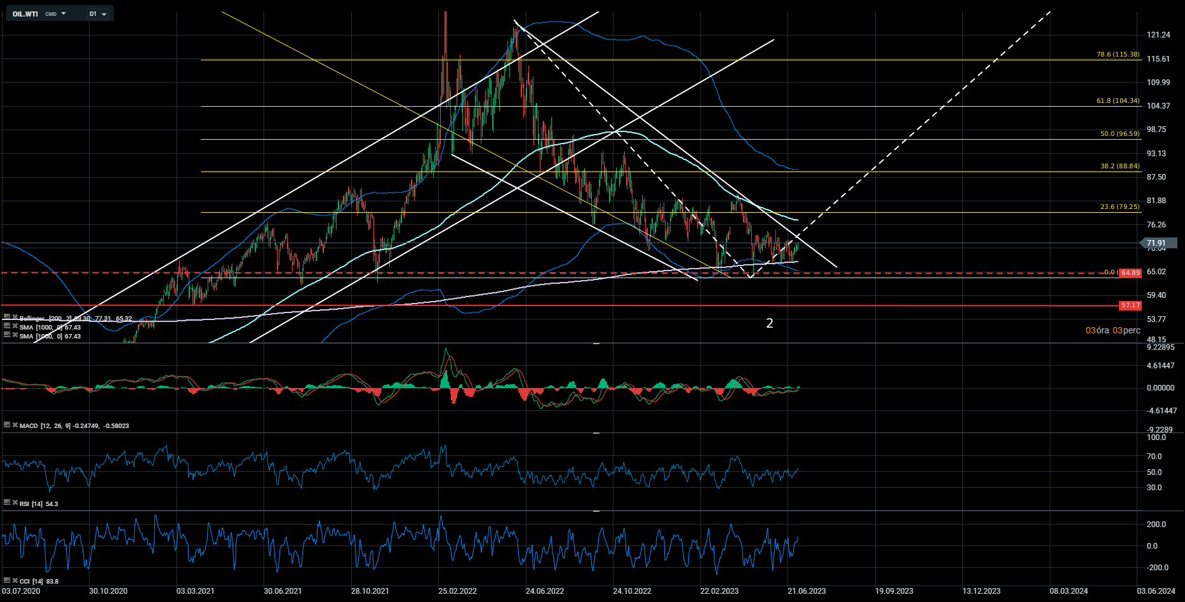Click the Fibonacci label 61.8 (104.34)

[1118, 101]
